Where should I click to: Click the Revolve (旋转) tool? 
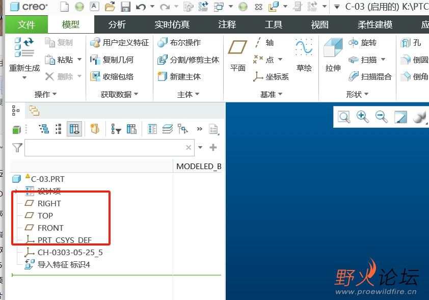click(363, 42)
